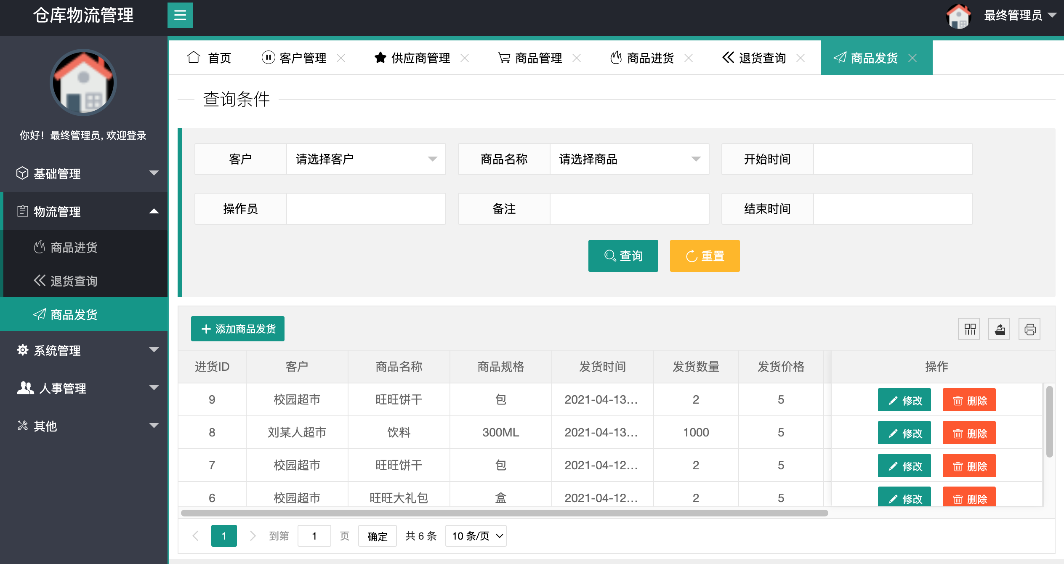This screenshot has width=1064, height=564.
Task: Toggle the sidebar with the hamburger menu icon
Action: 180,15
